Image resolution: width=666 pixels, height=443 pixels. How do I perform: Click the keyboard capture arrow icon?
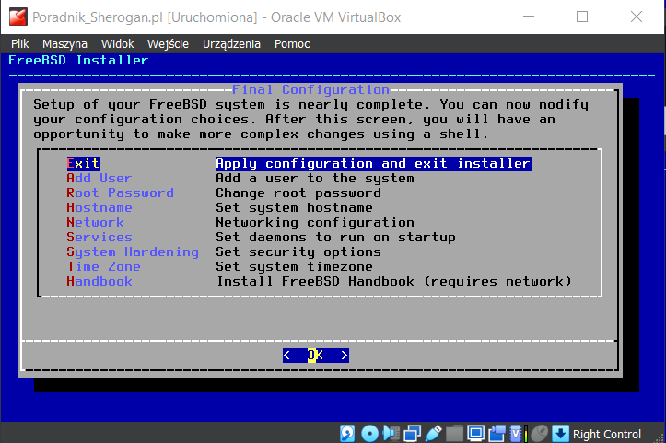click(x=560, y=433)
